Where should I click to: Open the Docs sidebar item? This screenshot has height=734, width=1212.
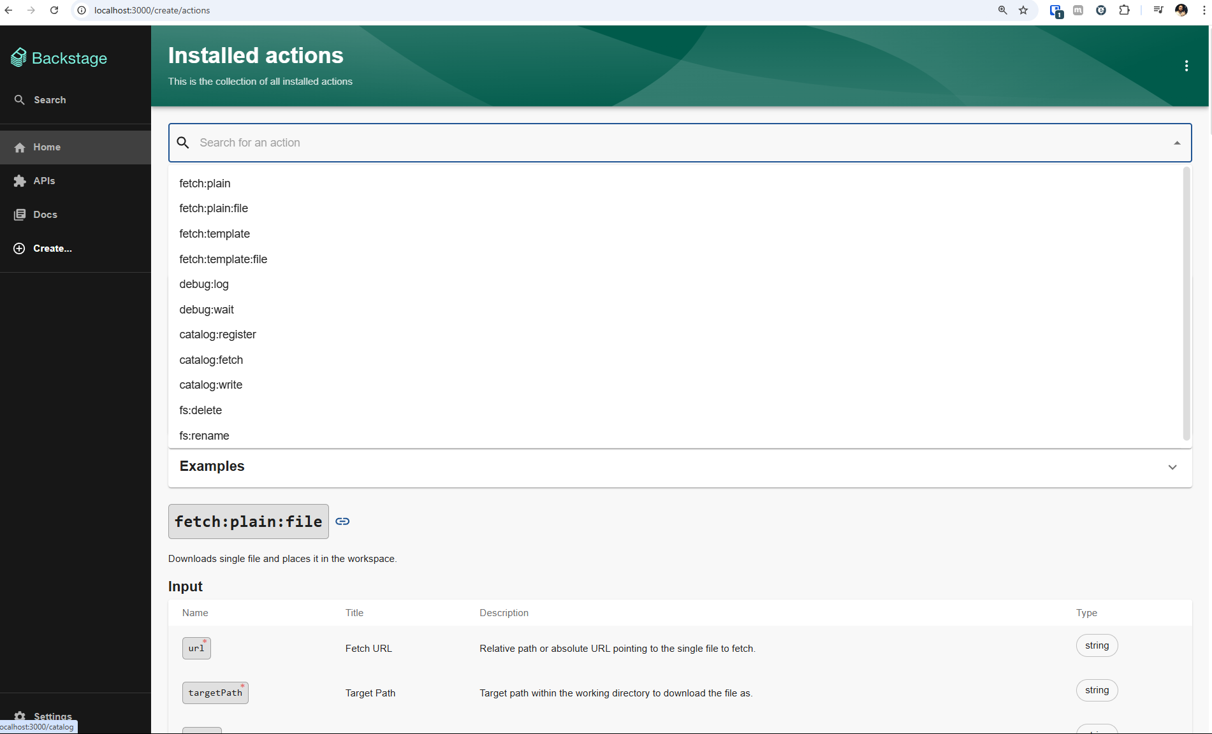(x=45, y=215)
